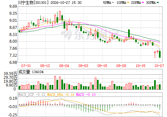Click the 29.70万 volume axis label

pyautogui.click(x=10, y=78)
